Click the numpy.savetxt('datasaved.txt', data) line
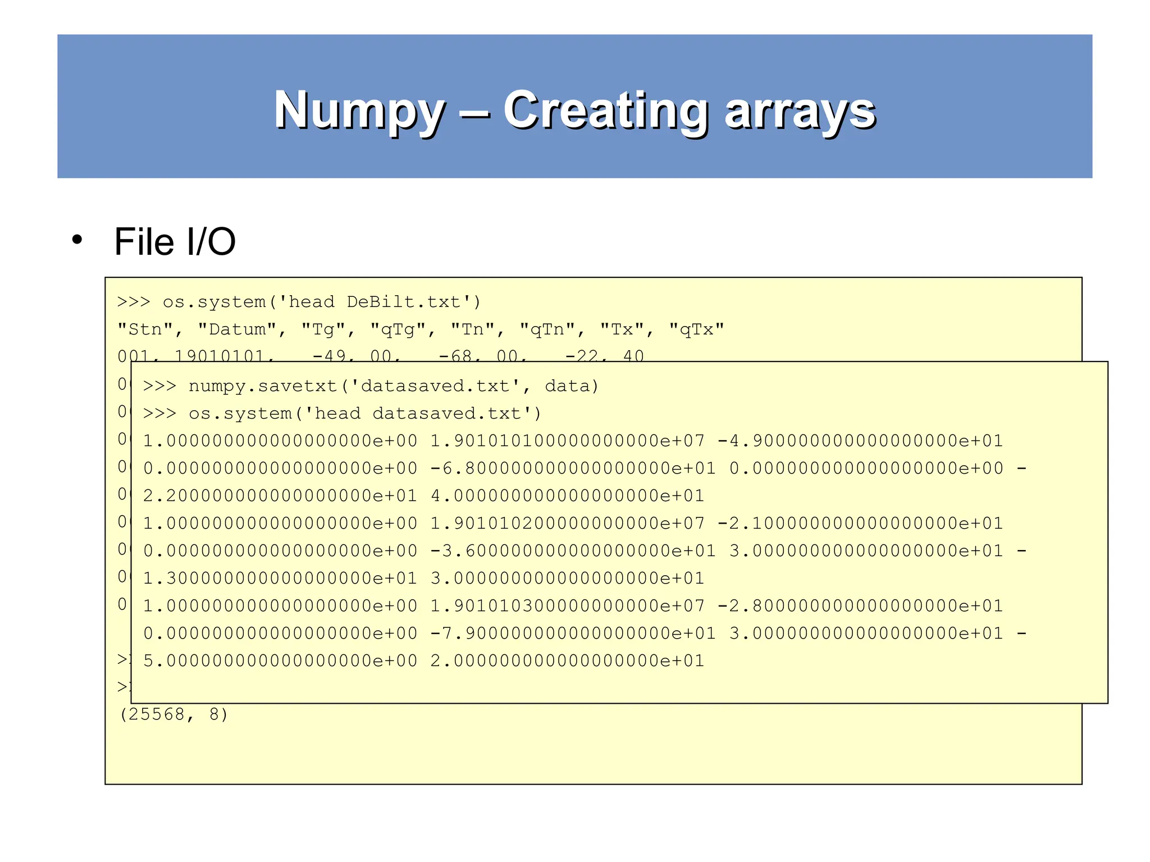The width and height of the screenshot is (1150, 862). point(371,386)
